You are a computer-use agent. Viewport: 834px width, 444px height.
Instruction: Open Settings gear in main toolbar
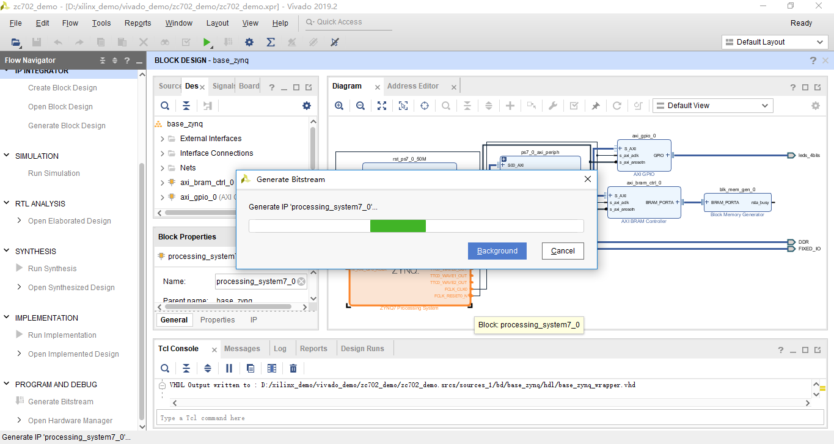pyautogui.click(x=249, y=42)
